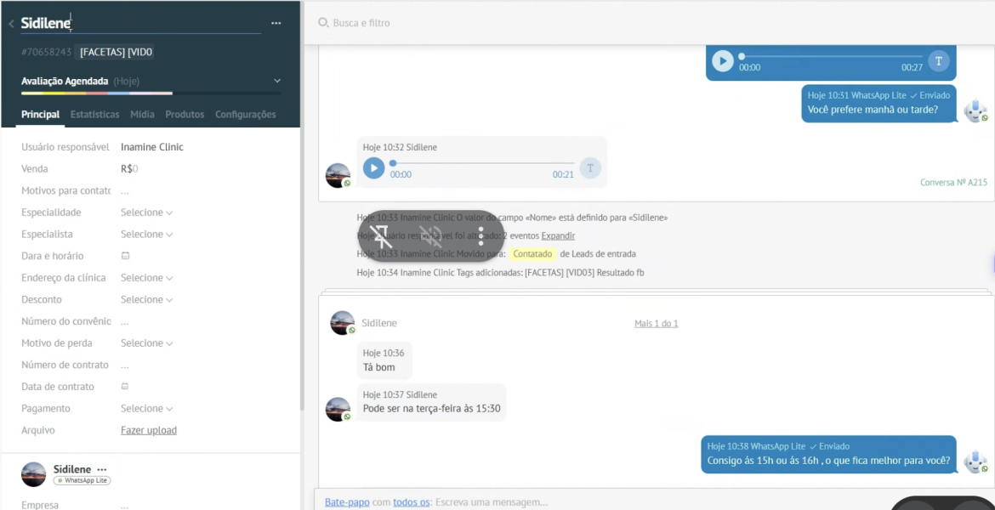
Task: Click the Busca e filtro search field
Action: coord(510,23)
